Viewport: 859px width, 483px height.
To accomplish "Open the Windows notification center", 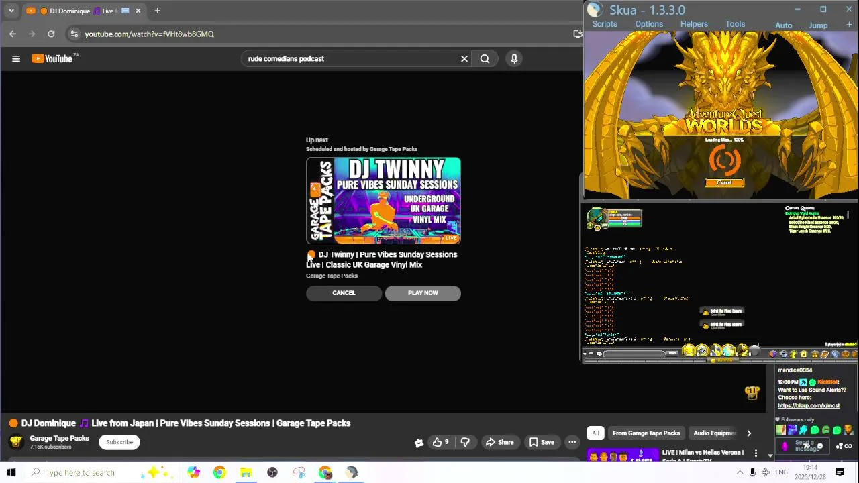I will [840, 472].
